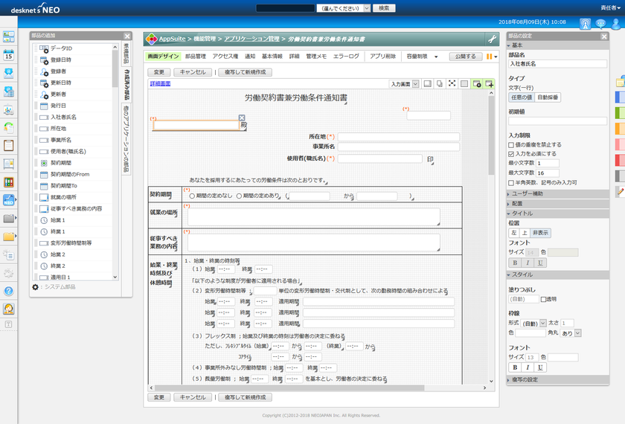This screenshot has height=424, width=625.
Task: Click the wrench settings icon in AppSuite header
Action: (x=492, y=39)
